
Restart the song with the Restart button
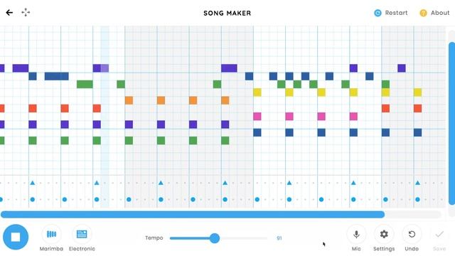[x=390, y=13]
